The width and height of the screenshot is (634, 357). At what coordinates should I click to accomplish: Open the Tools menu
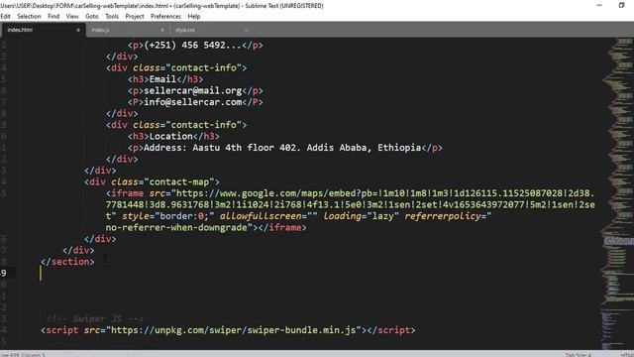[x=112, y=16]
